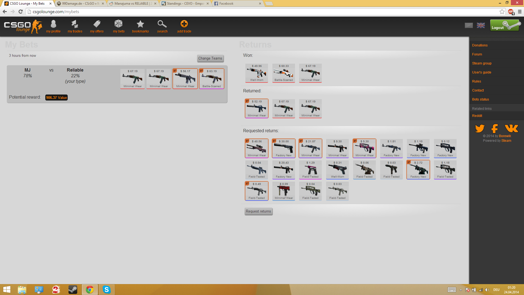Open the Donations sidebar link
The height and width of the screenshot is (295, 524).
[480, 45]
